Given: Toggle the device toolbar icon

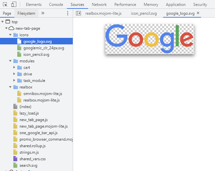Looking at the screenshot, I should point(14,4).
